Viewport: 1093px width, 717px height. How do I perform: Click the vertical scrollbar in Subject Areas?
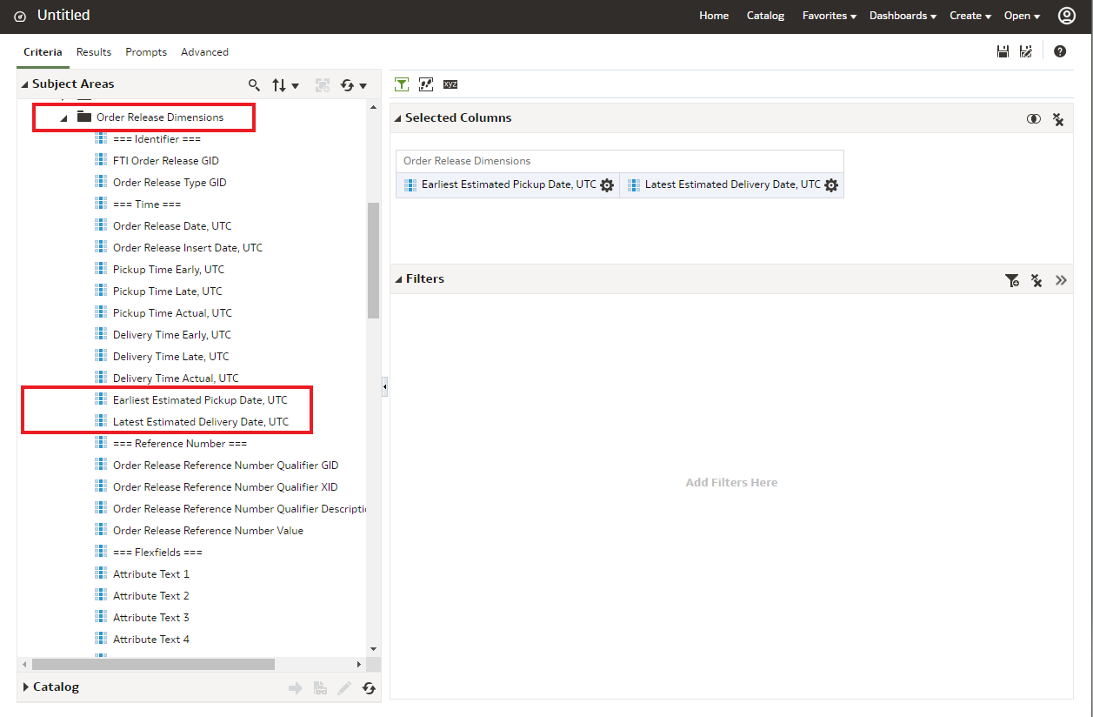373,260
